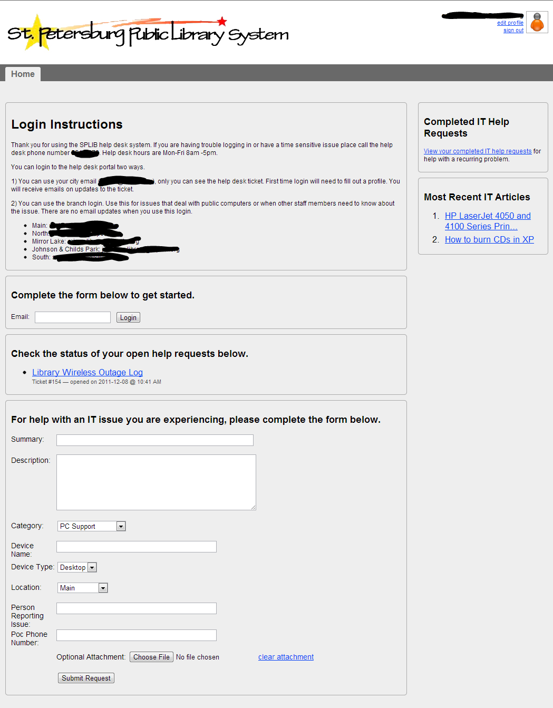Click the Summary text field

155,440
